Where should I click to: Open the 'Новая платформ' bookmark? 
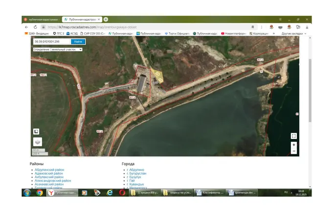point(234,34)
